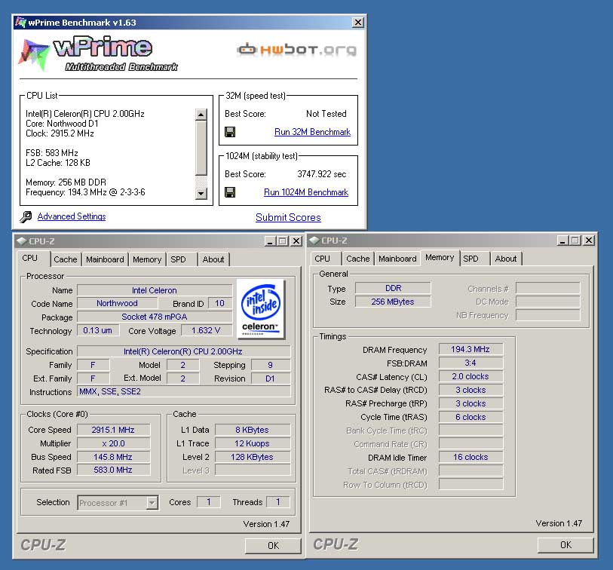Click the hwbot.org logo

[x=297, y=50]
